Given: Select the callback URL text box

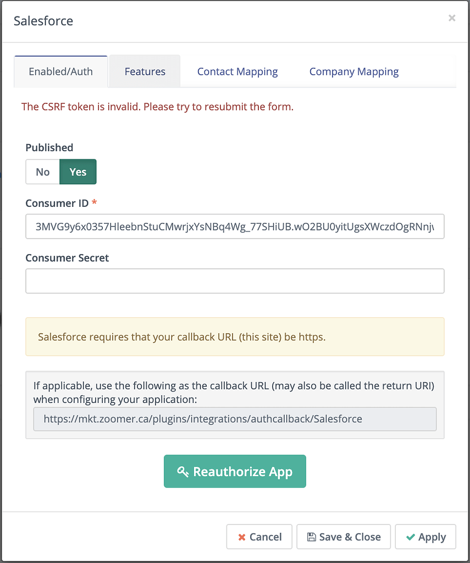Looking at the screenshot, I should coord(235,419).
